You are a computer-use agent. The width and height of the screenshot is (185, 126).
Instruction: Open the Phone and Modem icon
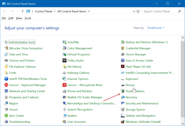(x=64, y=91)
